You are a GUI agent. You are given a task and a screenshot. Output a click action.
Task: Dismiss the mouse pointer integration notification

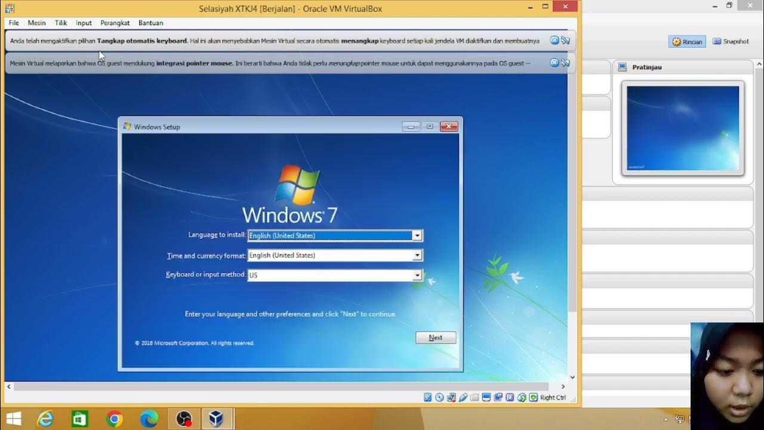click(554, 63)
